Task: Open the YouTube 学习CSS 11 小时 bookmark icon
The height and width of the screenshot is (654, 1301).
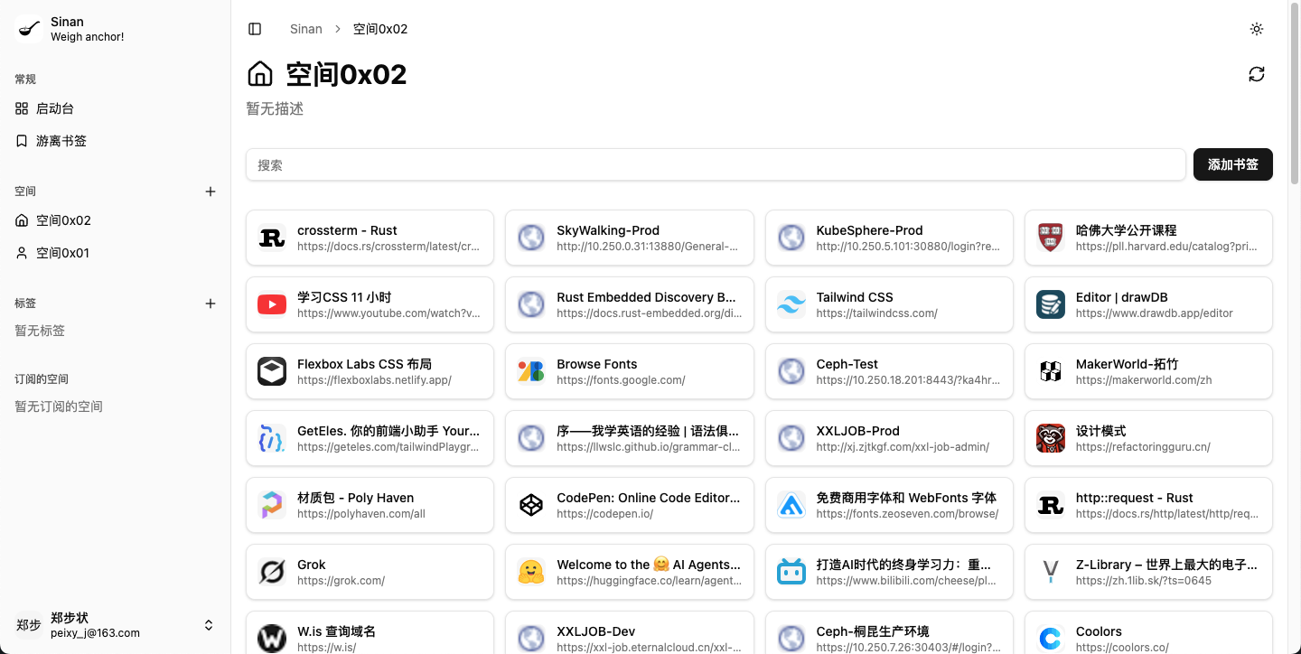Action: (x=272, y=304)
